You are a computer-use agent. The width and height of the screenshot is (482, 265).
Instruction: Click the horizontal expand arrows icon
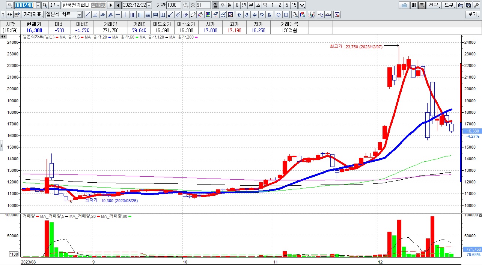coord(9,15)
